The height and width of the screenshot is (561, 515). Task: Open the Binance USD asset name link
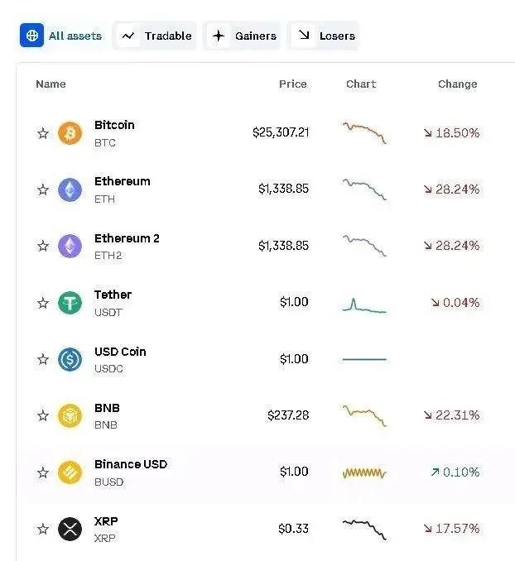[x=131, y=464]
